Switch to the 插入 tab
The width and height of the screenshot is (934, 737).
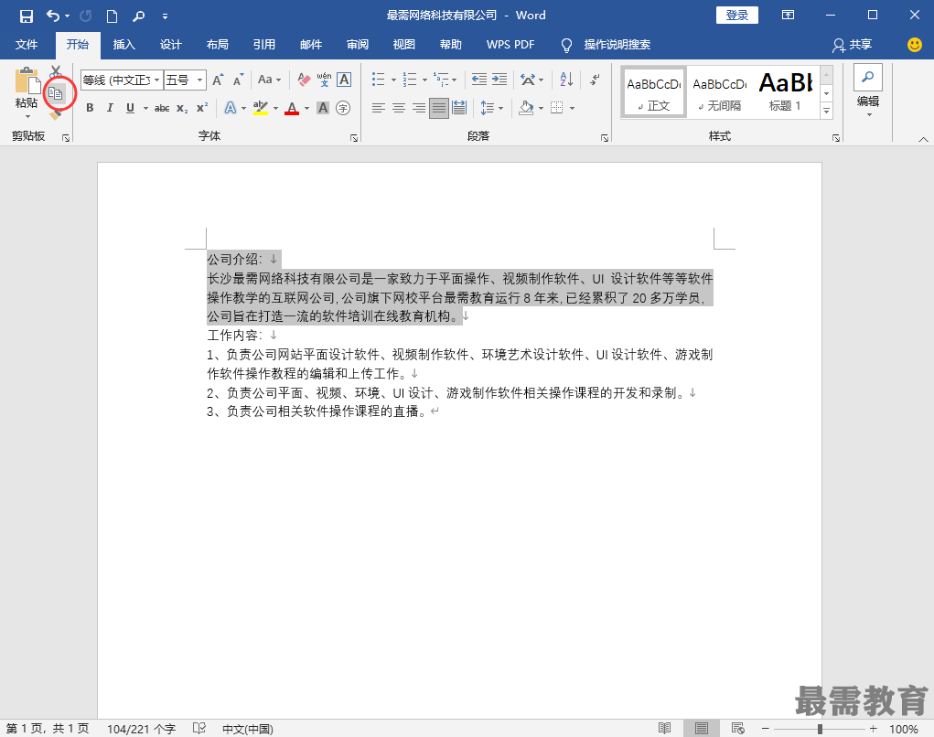point(123,45)
